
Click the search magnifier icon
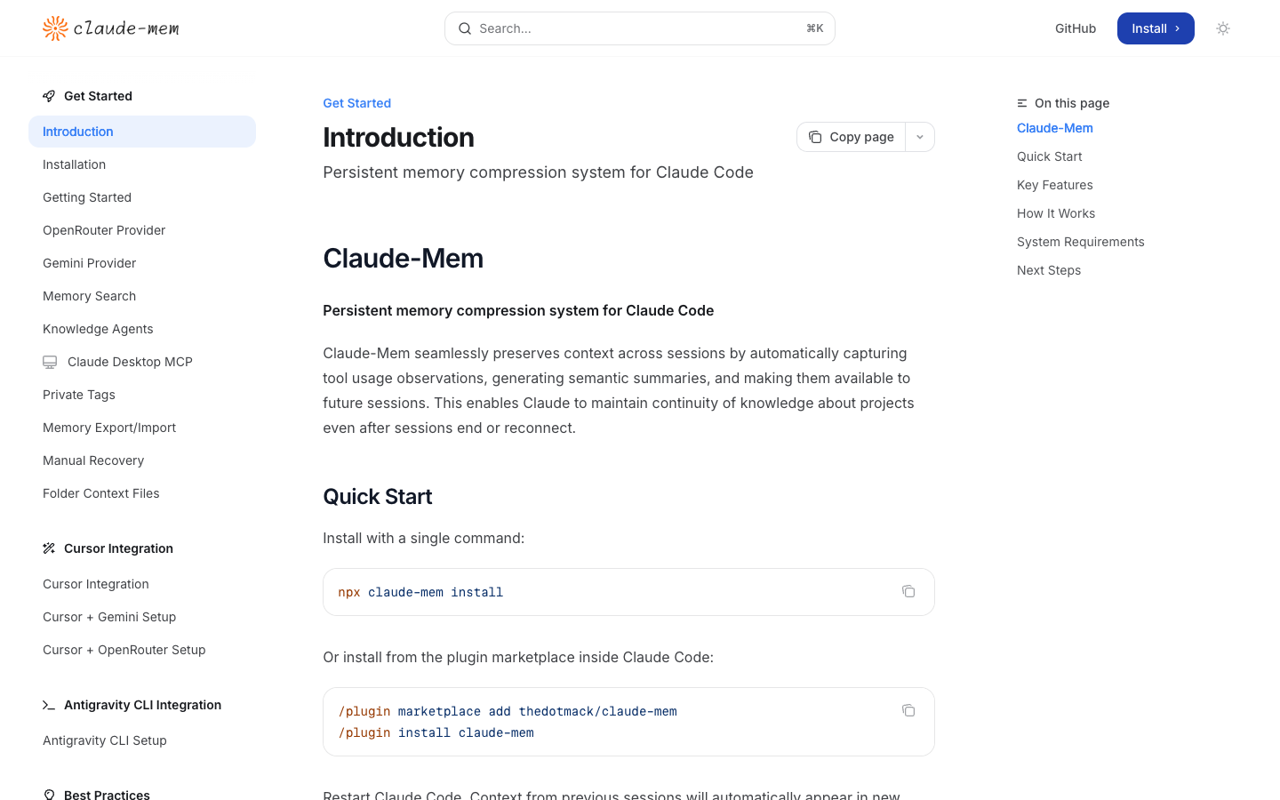click(465, 28)
